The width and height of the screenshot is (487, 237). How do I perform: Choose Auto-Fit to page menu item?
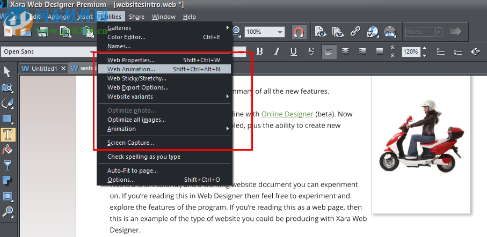click(165, 171)
